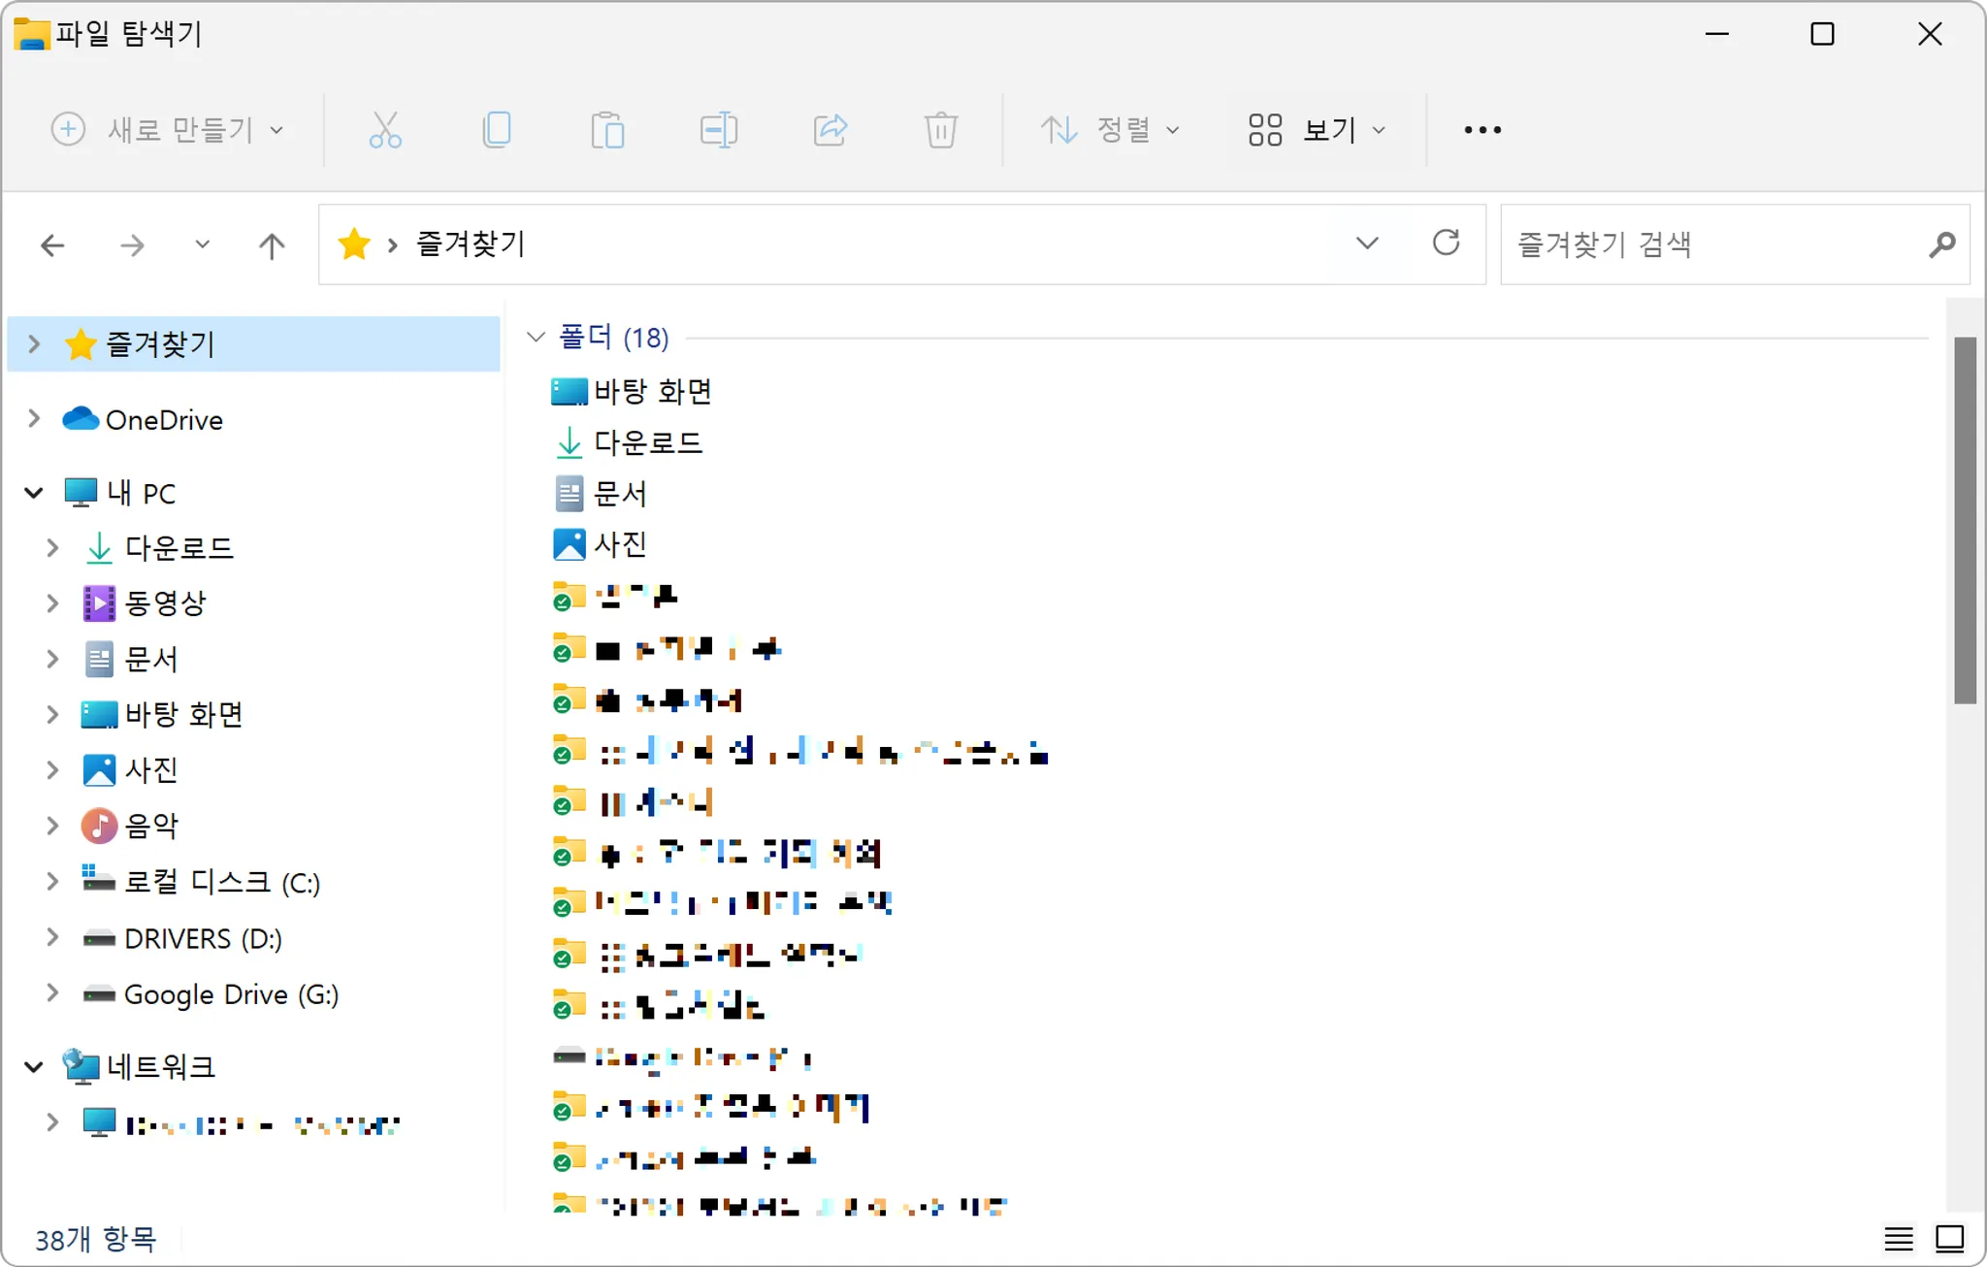Open the 새로 만들기 menu

(x=167, y=129)
